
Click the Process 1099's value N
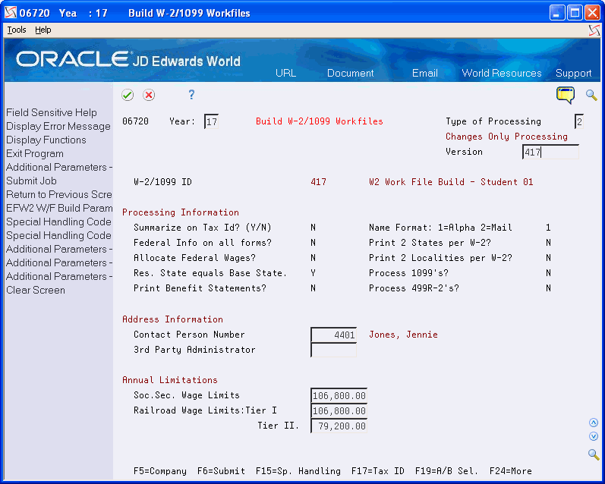point(548,273)
